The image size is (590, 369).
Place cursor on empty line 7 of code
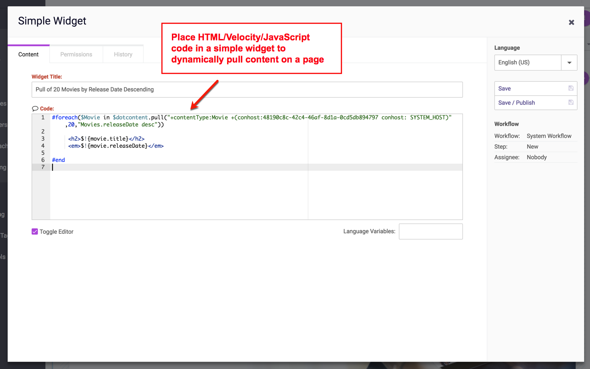pyautogui.click(x=178, y=167)
